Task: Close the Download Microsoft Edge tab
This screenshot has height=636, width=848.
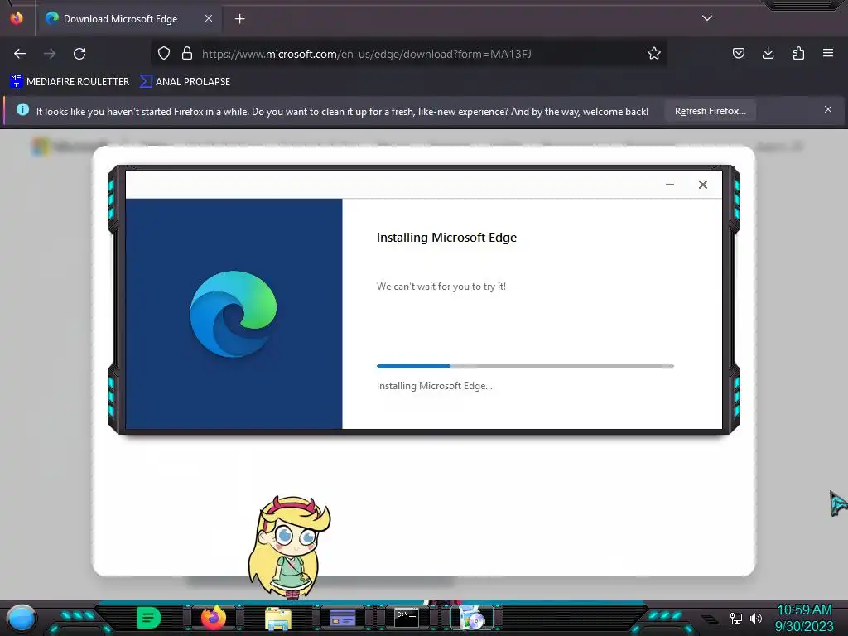Action: click(208, 18)
